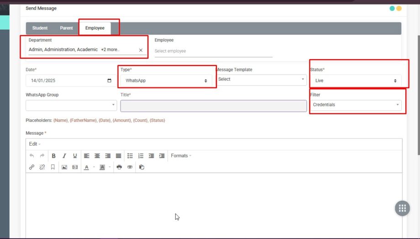Image resolution: width=420 pixels, height=239 pixels.
Task: Apply italic formatting to message text
Action: (64, 156)
